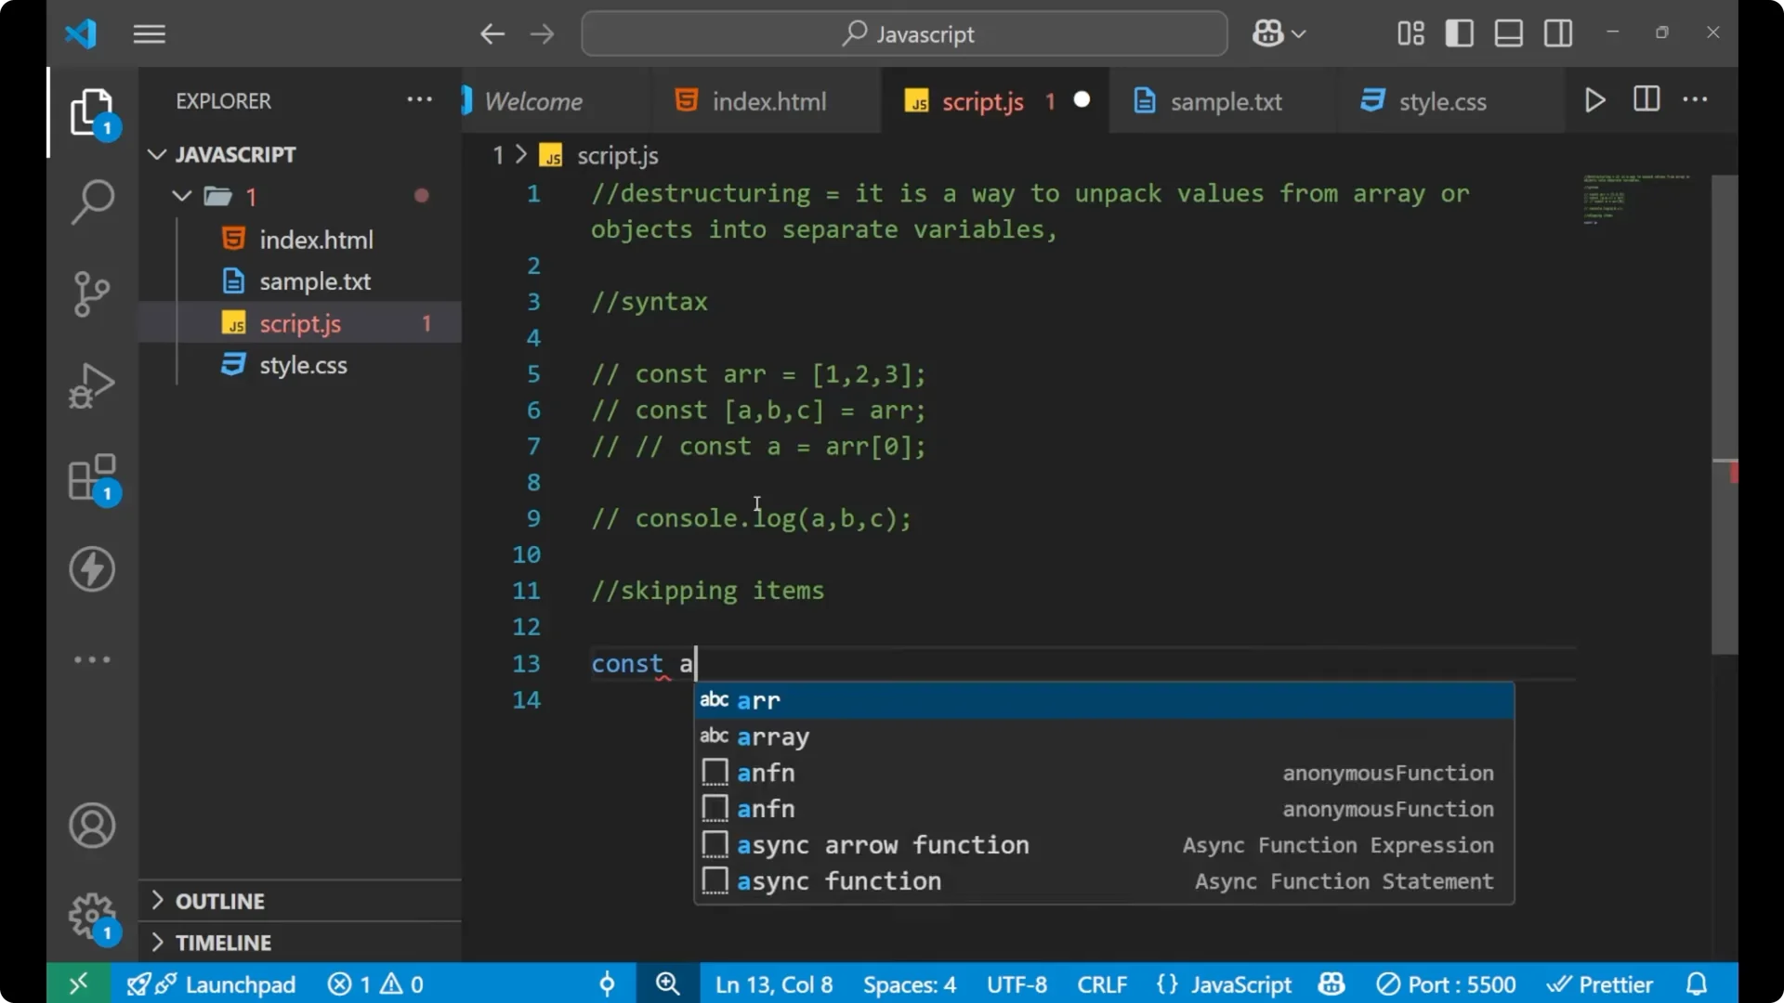Open the Search view in the activity bar
This screenshot has width=1784, height=1003.
(x=91, y=202)
